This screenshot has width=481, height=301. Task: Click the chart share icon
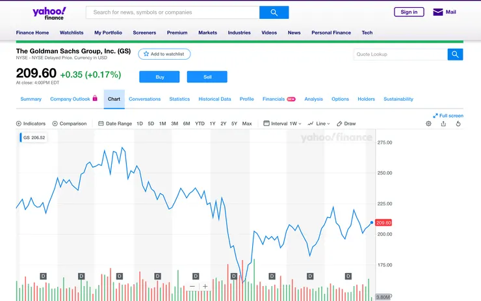pos(443,124)
